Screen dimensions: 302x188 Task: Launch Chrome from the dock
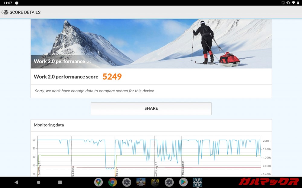click(112, 182)
